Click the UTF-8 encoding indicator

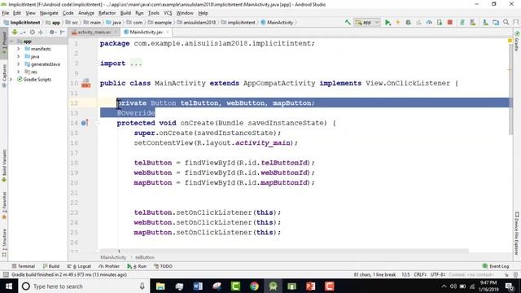pyautogui.click(x=438, y=274)
